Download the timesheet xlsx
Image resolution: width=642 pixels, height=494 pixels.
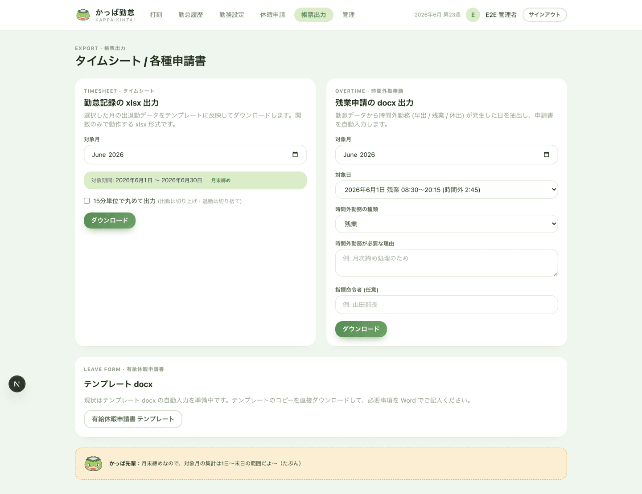click(x=110, y=220)
